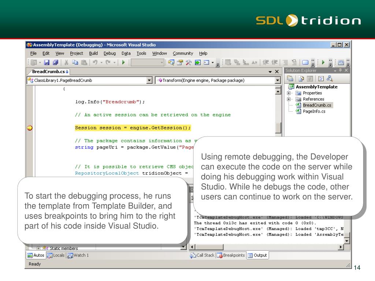375x281 pixels.
Task: Click View Class Diagram in Solution Explorer
Action: pos(330,79)
